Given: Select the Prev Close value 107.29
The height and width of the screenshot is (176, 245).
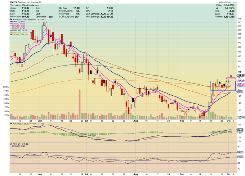Looking at the screenshot, I should point(26,17).
